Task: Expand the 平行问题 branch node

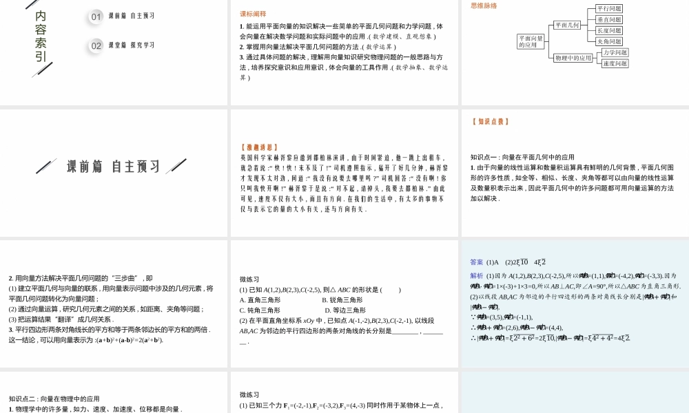Action: coord(609,9)
